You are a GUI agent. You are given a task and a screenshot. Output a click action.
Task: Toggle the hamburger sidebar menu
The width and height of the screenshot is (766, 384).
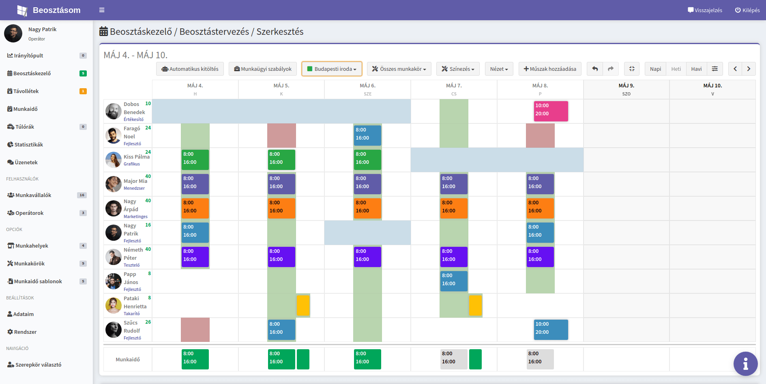pos(102,10)
